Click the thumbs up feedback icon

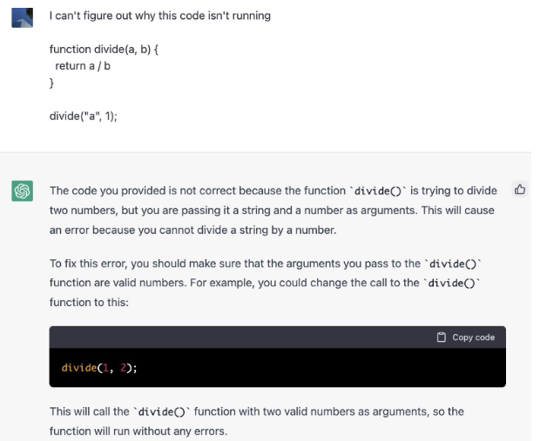point(520,189)
